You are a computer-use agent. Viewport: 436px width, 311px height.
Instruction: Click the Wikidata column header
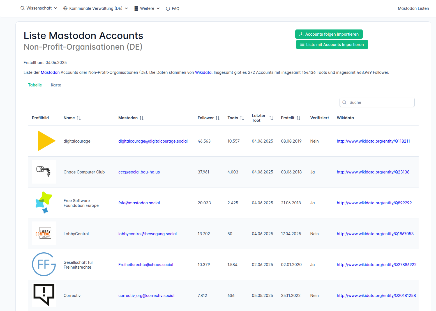click(x=345, y=118)
